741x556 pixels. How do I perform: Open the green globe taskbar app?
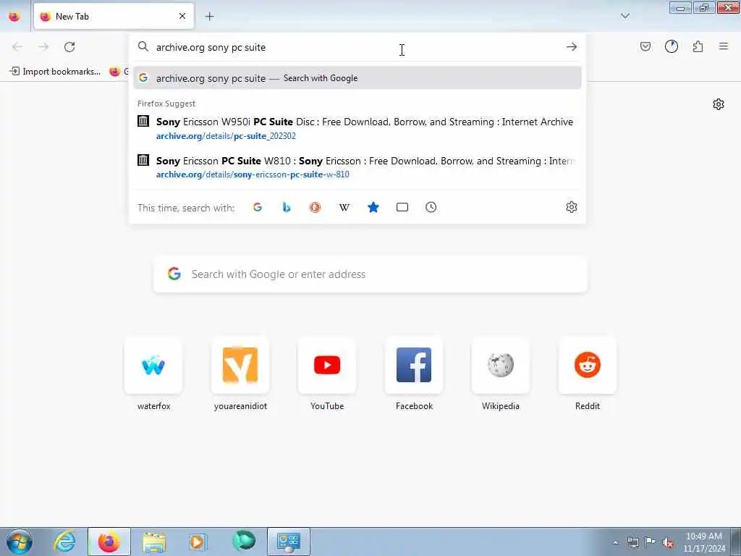click(x=244, y=542)
